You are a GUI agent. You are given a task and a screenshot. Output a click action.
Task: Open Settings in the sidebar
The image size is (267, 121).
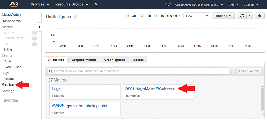tap(8, 91)
